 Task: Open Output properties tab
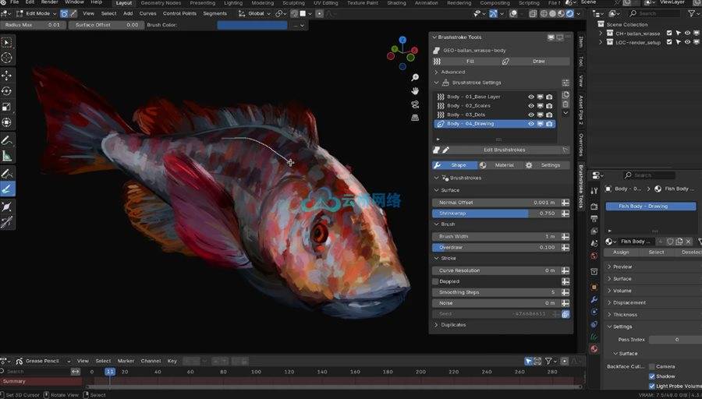(x=594, y=219)
